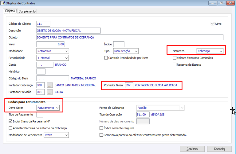This screenshot has height=154, width=236.
Task: Uncheck Incluir Itens da Parcela na NF
Action: point(10,121)
